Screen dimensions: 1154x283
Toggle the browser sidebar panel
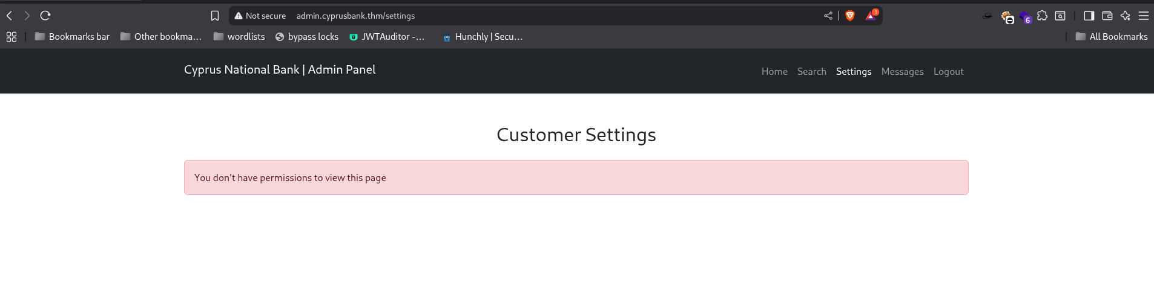pos(1089,16)
